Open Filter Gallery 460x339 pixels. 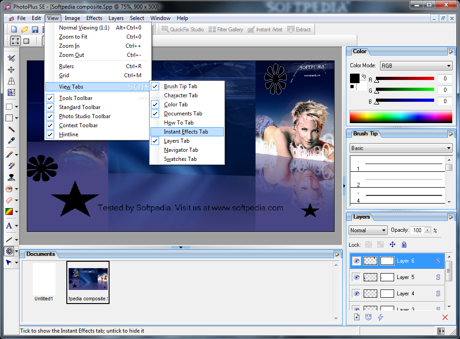[225, 30]
